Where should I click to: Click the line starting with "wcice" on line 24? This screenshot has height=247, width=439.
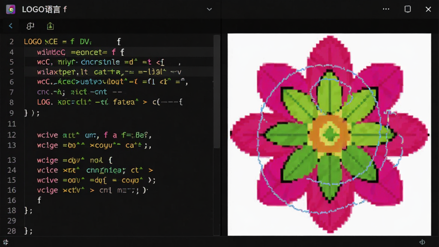(95, 170)
